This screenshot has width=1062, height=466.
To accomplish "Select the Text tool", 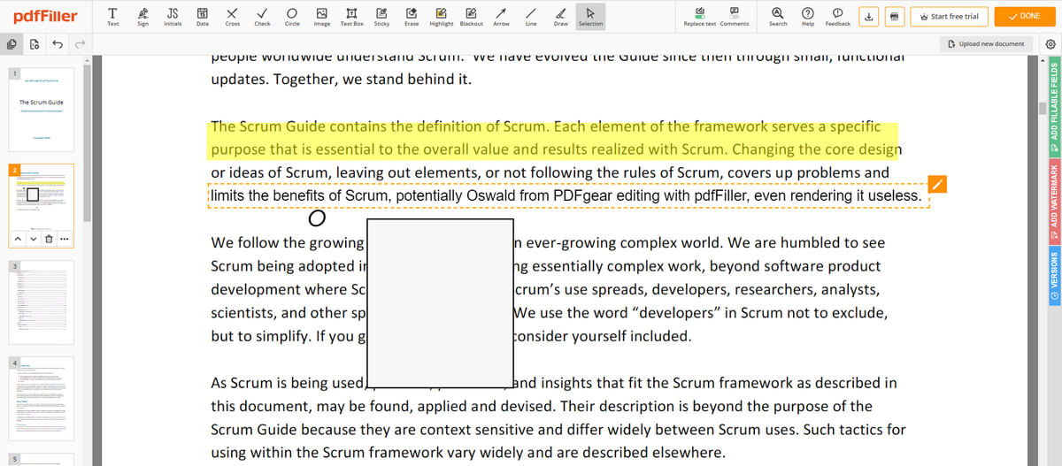I will (x=112, y=16).
